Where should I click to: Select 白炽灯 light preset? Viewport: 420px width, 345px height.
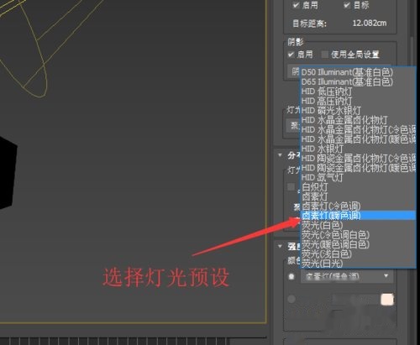click(358, 186)
